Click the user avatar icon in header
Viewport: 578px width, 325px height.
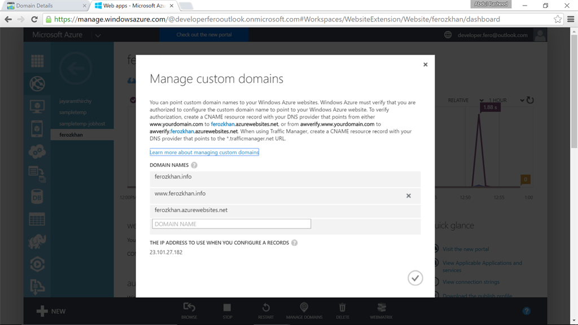[540, 36]
